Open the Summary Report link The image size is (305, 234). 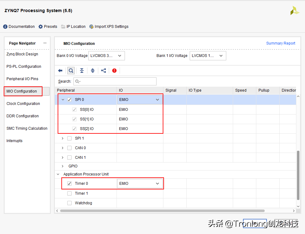(x=281, y=43)
